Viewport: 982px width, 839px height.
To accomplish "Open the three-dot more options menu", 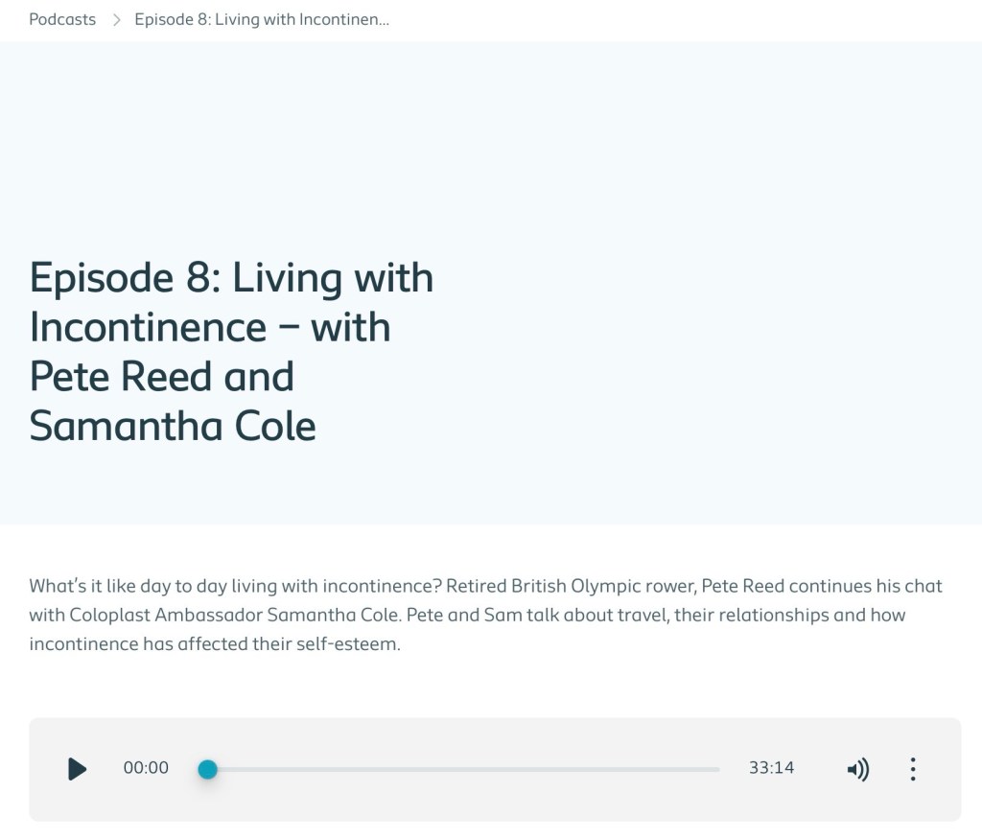I will [x=912, y=769].
